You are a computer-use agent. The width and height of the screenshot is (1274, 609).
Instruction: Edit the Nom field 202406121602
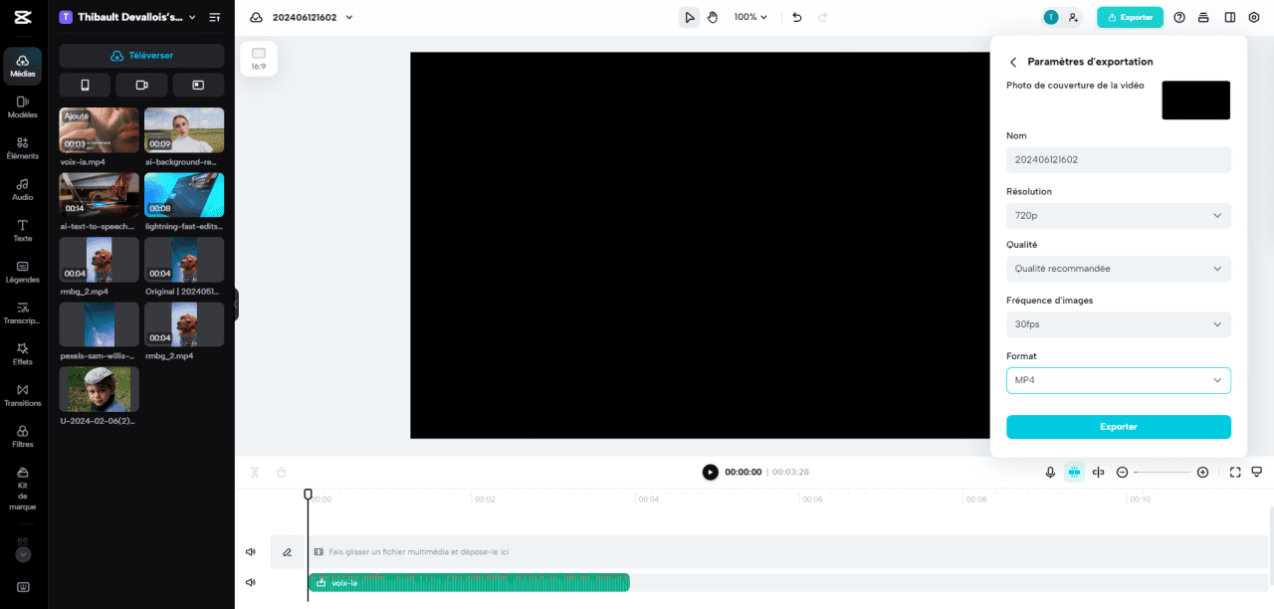click(x=1119, y=159)
